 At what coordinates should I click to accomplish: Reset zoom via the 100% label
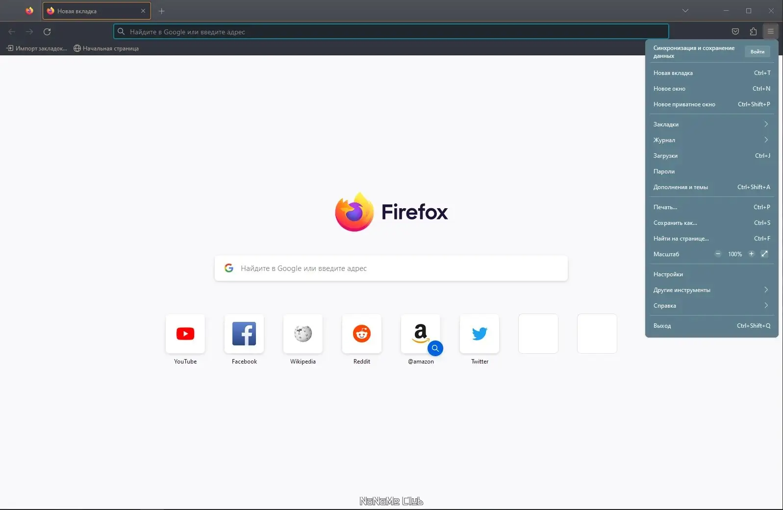[x=735, y=254]
